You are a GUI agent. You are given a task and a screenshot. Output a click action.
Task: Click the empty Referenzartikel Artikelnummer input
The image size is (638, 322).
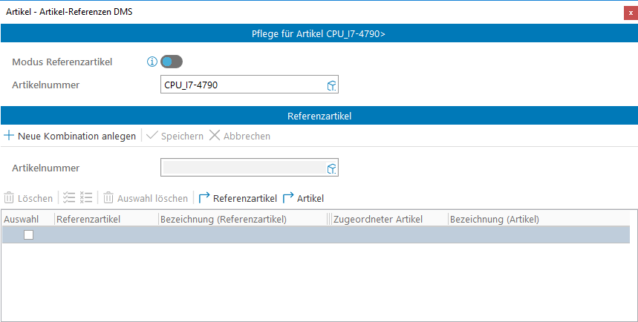pyautogui.click(x=241, y=168)
